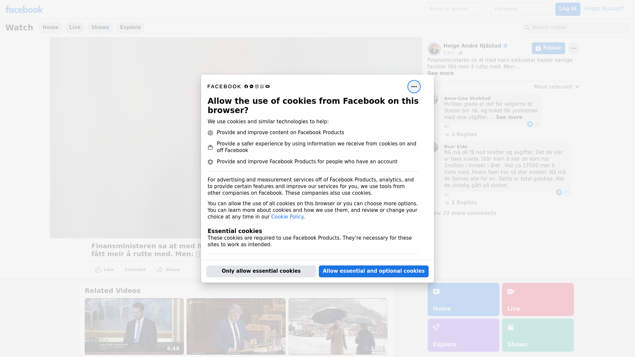635x357 pixels.
Task: Click the Watch heading
Action: (x=19, y=28)
